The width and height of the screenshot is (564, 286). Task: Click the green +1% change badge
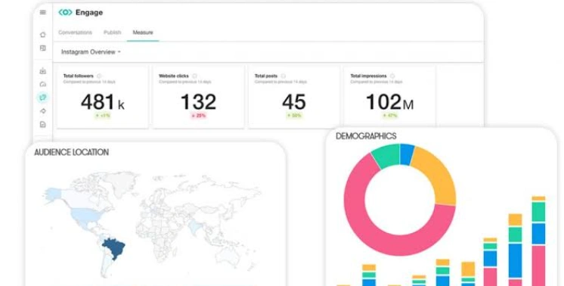coord(103,116)
